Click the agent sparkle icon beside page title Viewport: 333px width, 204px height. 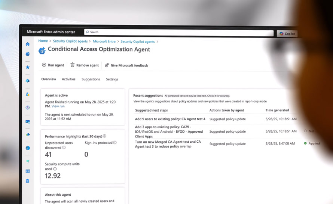click(x=42, y=50)
